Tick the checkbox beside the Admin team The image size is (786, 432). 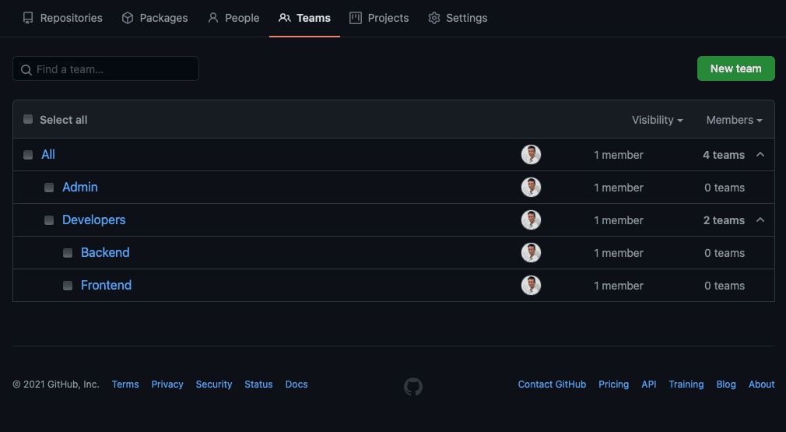coord(49,188)
